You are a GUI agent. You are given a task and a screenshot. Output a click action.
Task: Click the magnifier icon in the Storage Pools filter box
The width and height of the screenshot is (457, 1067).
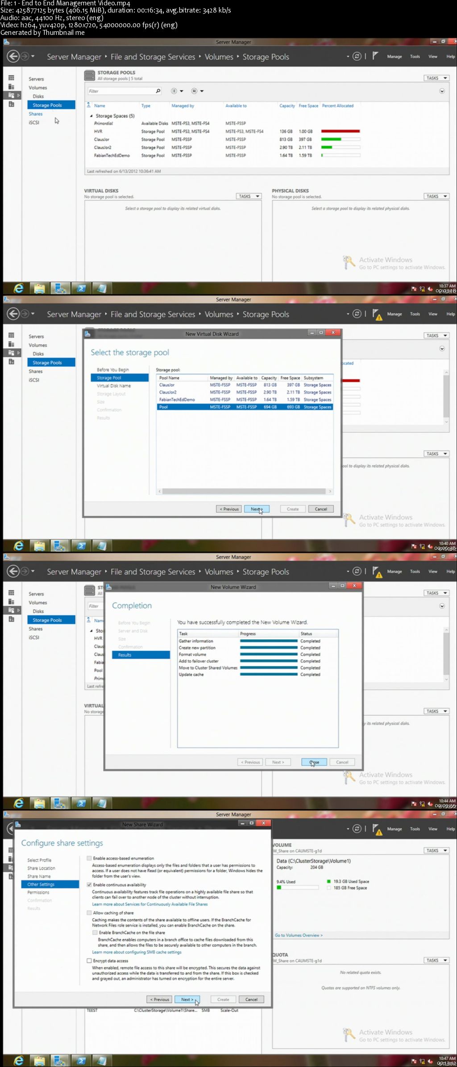tap(158, 91)
